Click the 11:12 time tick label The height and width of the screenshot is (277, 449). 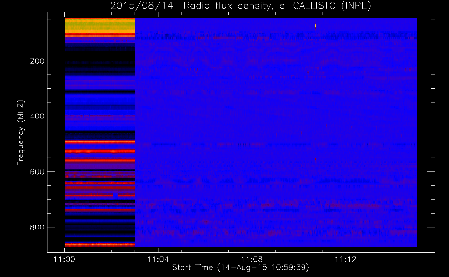(x=345, y=260)
